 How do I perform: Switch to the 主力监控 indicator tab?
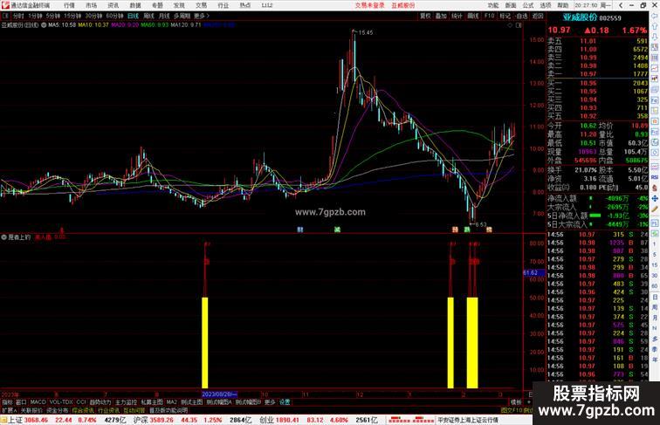click(127, 402)
